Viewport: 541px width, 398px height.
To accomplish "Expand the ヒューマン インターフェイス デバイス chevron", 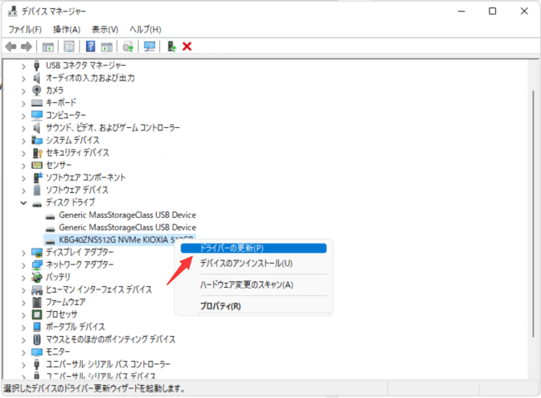I will 23,290.
